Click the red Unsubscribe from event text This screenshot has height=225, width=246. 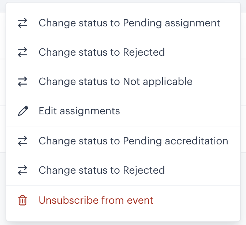(96, 200)
